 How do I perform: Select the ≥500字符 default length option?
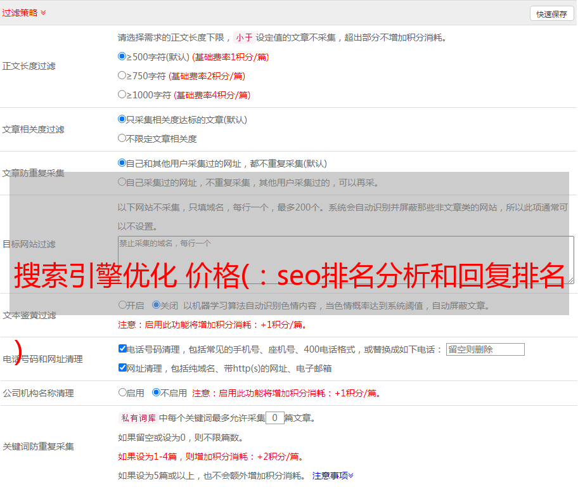pos(122,56)
